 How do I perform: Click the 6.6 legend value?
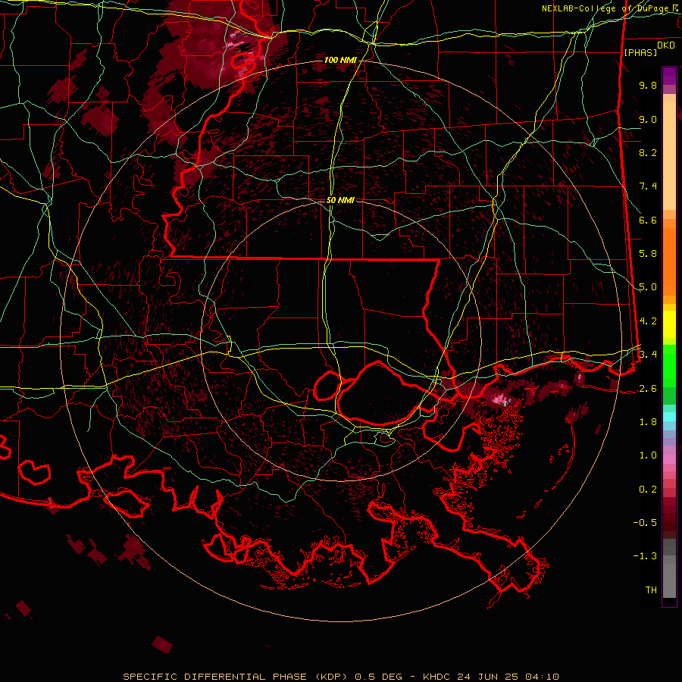[648, 220]
